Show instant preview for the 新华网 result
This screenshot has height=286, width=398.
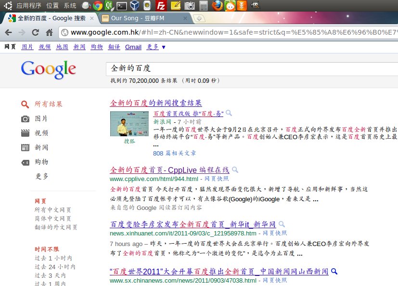click(x=282, y=224)
